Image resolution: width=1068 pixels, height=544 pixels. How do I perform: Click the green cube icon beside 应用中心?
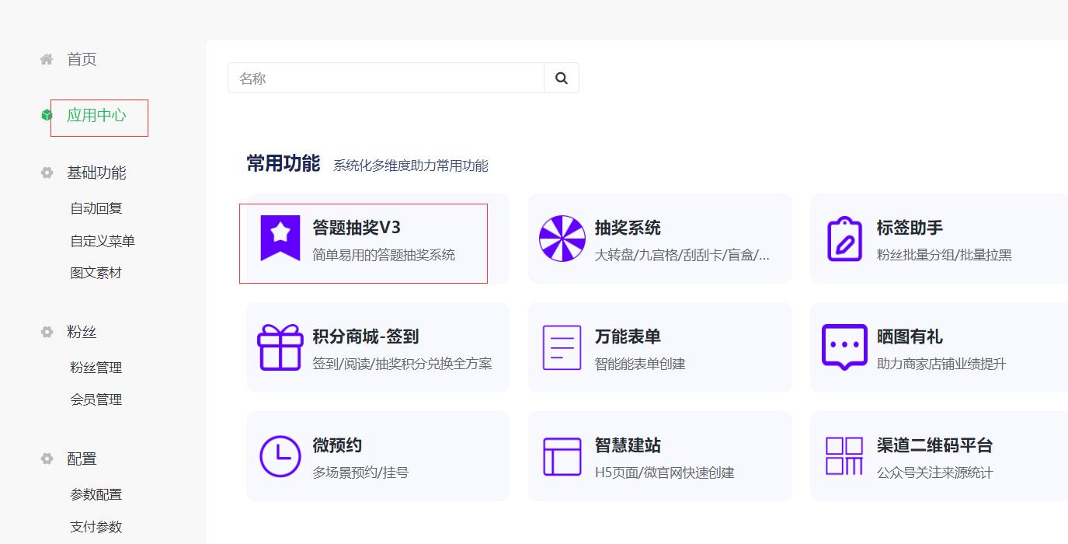point(47,115)
